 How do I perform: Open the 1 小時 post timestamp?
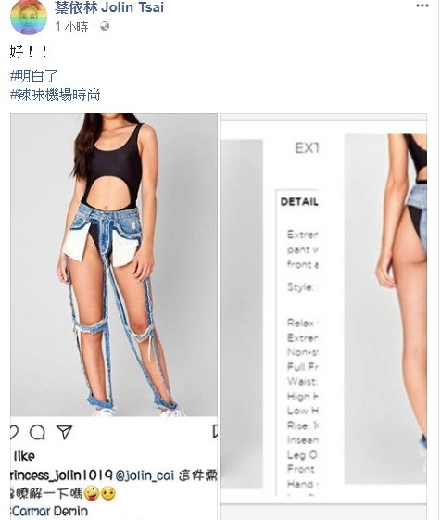click(x=71, y=27)
